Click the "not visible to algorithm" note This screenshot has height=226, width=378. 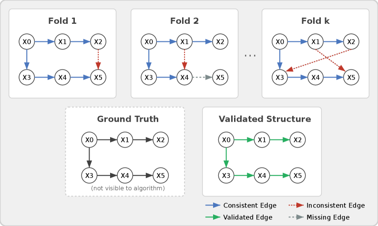coord(128,189)
